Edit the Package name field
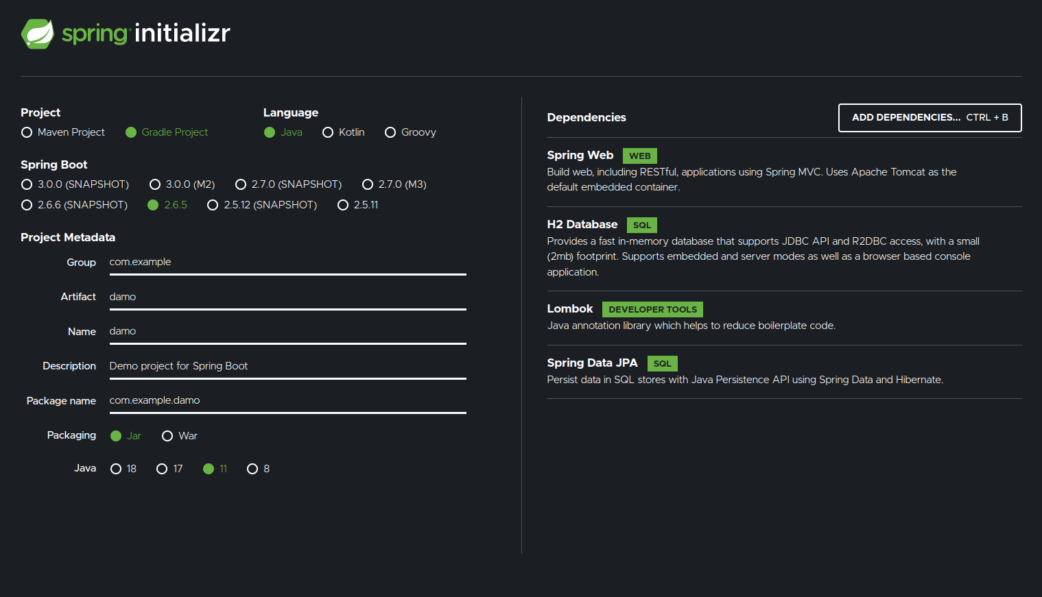Screen dimensions: 1042x597 pyautogui.click(x=288, y=401)
